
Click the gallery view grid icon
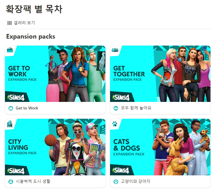click(x=9, y=23)
